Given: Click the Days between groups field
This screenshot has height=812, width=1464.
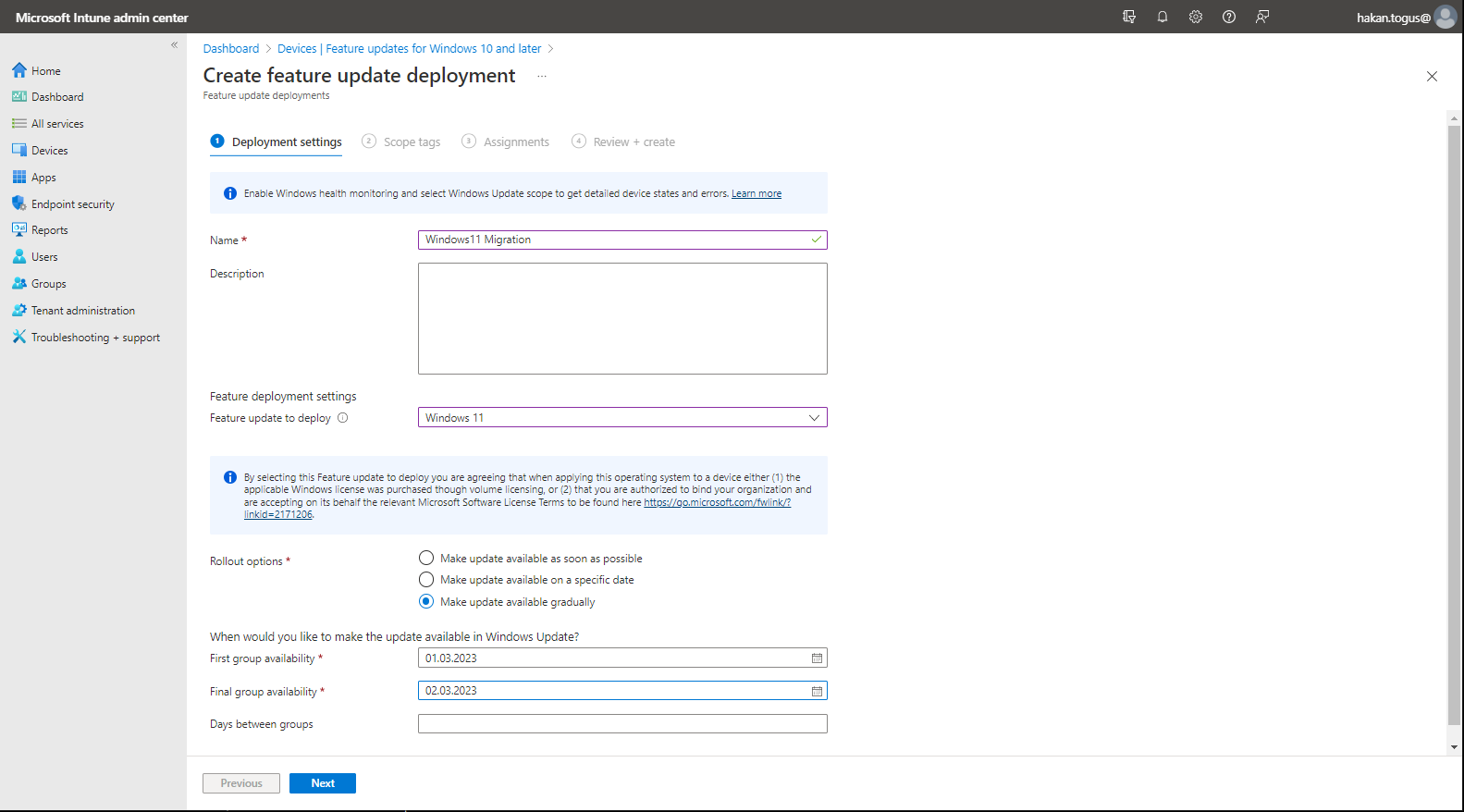Looking at the screenshot, I should click(x=622, y=724).
